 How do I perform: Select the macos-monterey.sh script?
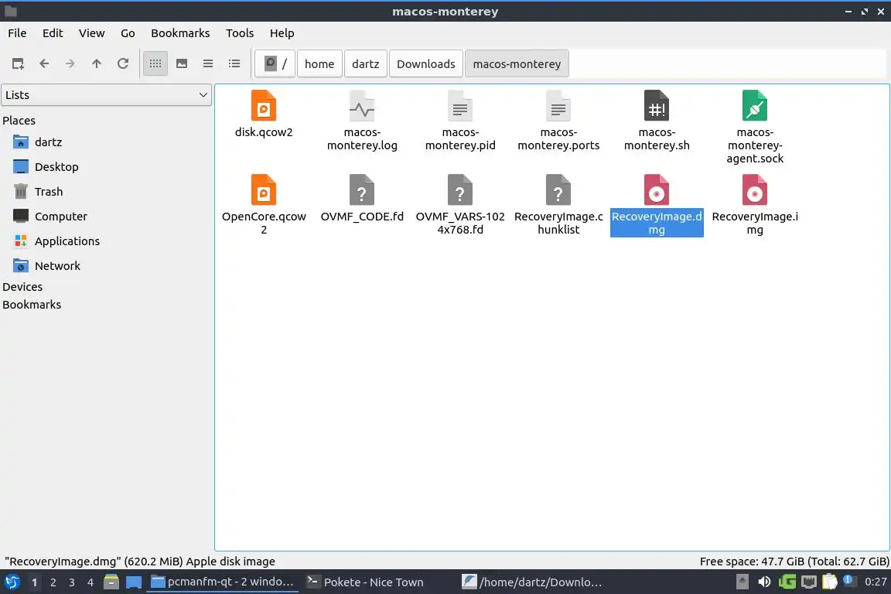pyautogui.click(x=657, y=121)
